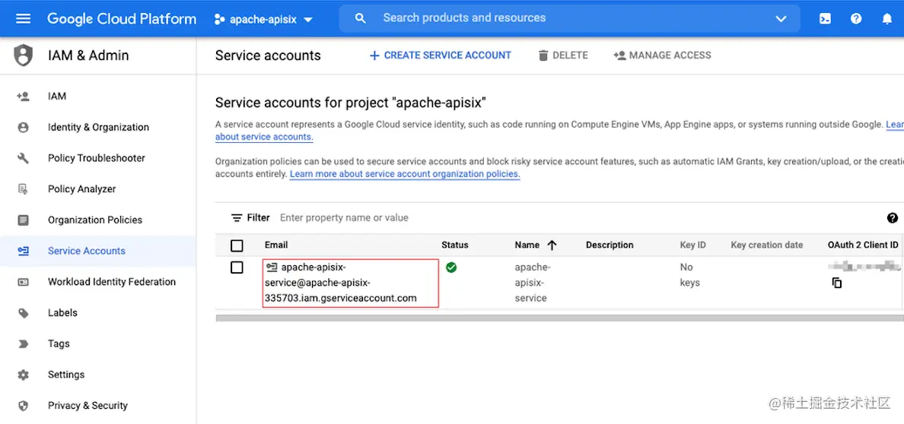The height and width of the screenshot is (424, 904).
Task: Select the apache-apisix-service row checkbox
Action: coord(237,267)
